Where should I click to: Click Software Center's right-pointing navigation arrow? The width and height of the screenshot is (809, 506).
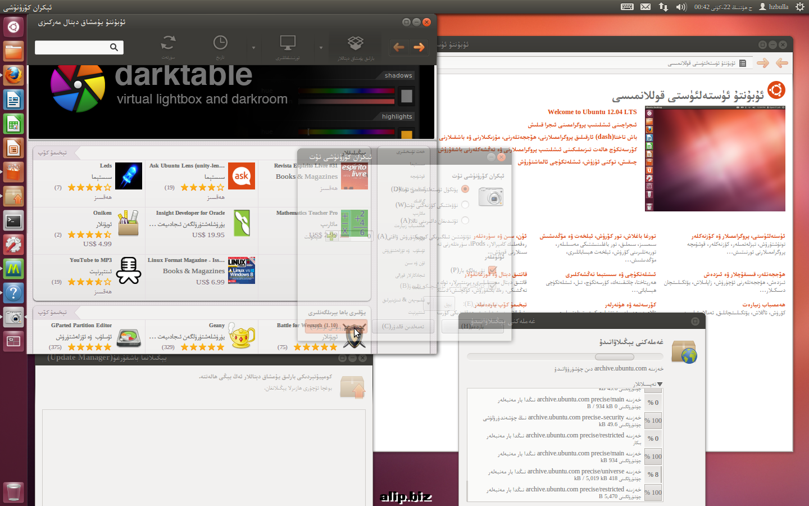(x=419, y=47)
